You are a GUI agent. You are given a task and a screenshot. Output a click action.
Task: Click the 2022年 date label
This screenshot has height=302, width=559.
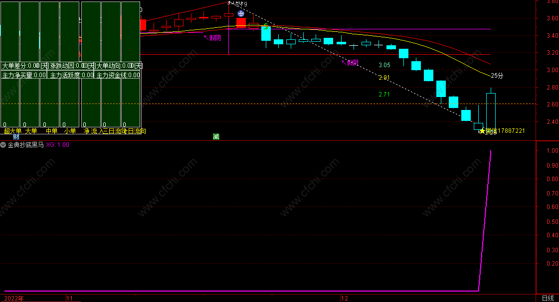(14, 299)
